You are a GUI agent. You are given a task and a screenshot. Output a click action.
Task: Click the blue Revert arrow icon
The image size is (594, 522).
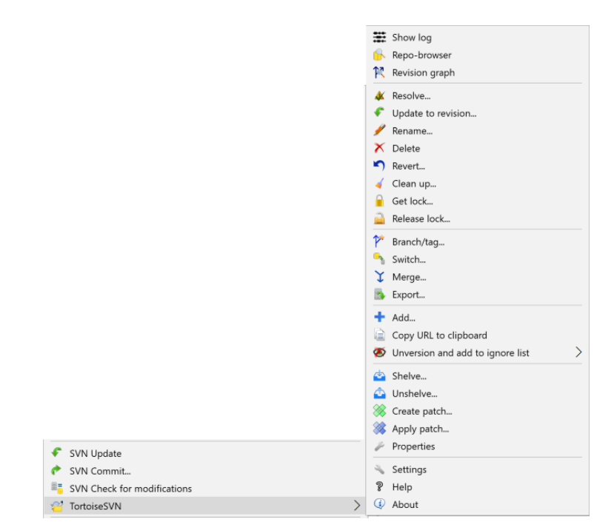click(379, 166)
